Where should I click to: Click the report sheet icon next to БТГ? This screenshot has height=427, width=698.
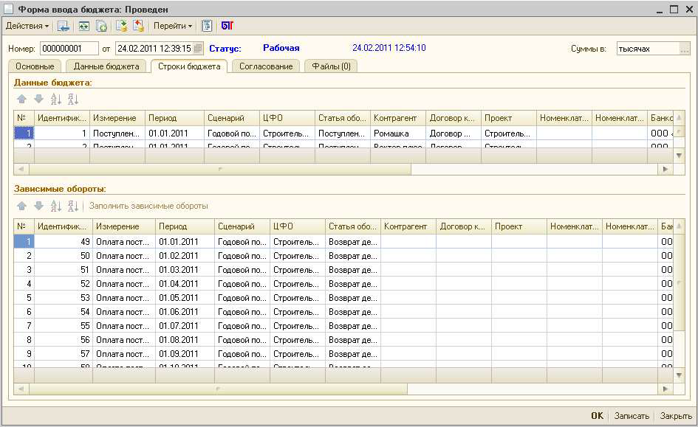208,26
